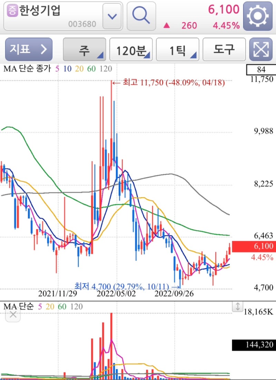
Task: Expand chart to fullscreen icon
Action: click(261, 49)
